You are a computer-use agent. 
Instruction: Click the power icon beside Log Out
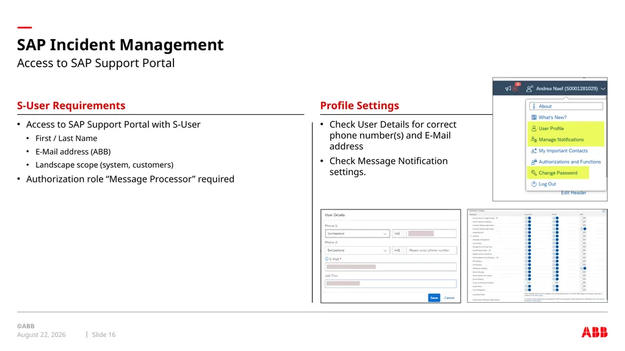coord(533,184)
